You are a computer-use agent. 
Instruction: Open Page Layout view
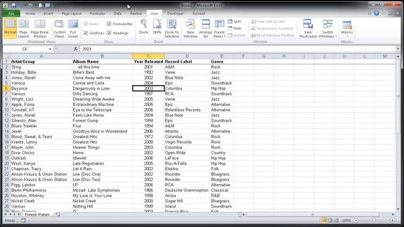(23, 28)
